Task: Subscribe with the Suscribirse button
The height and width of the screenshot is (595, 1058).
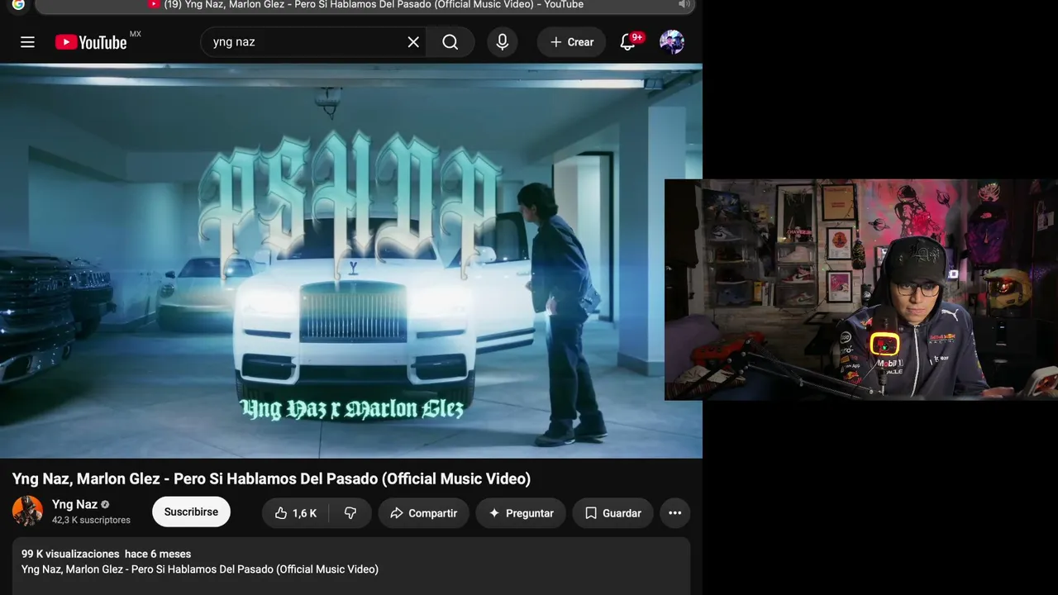Action: point(191,512)
